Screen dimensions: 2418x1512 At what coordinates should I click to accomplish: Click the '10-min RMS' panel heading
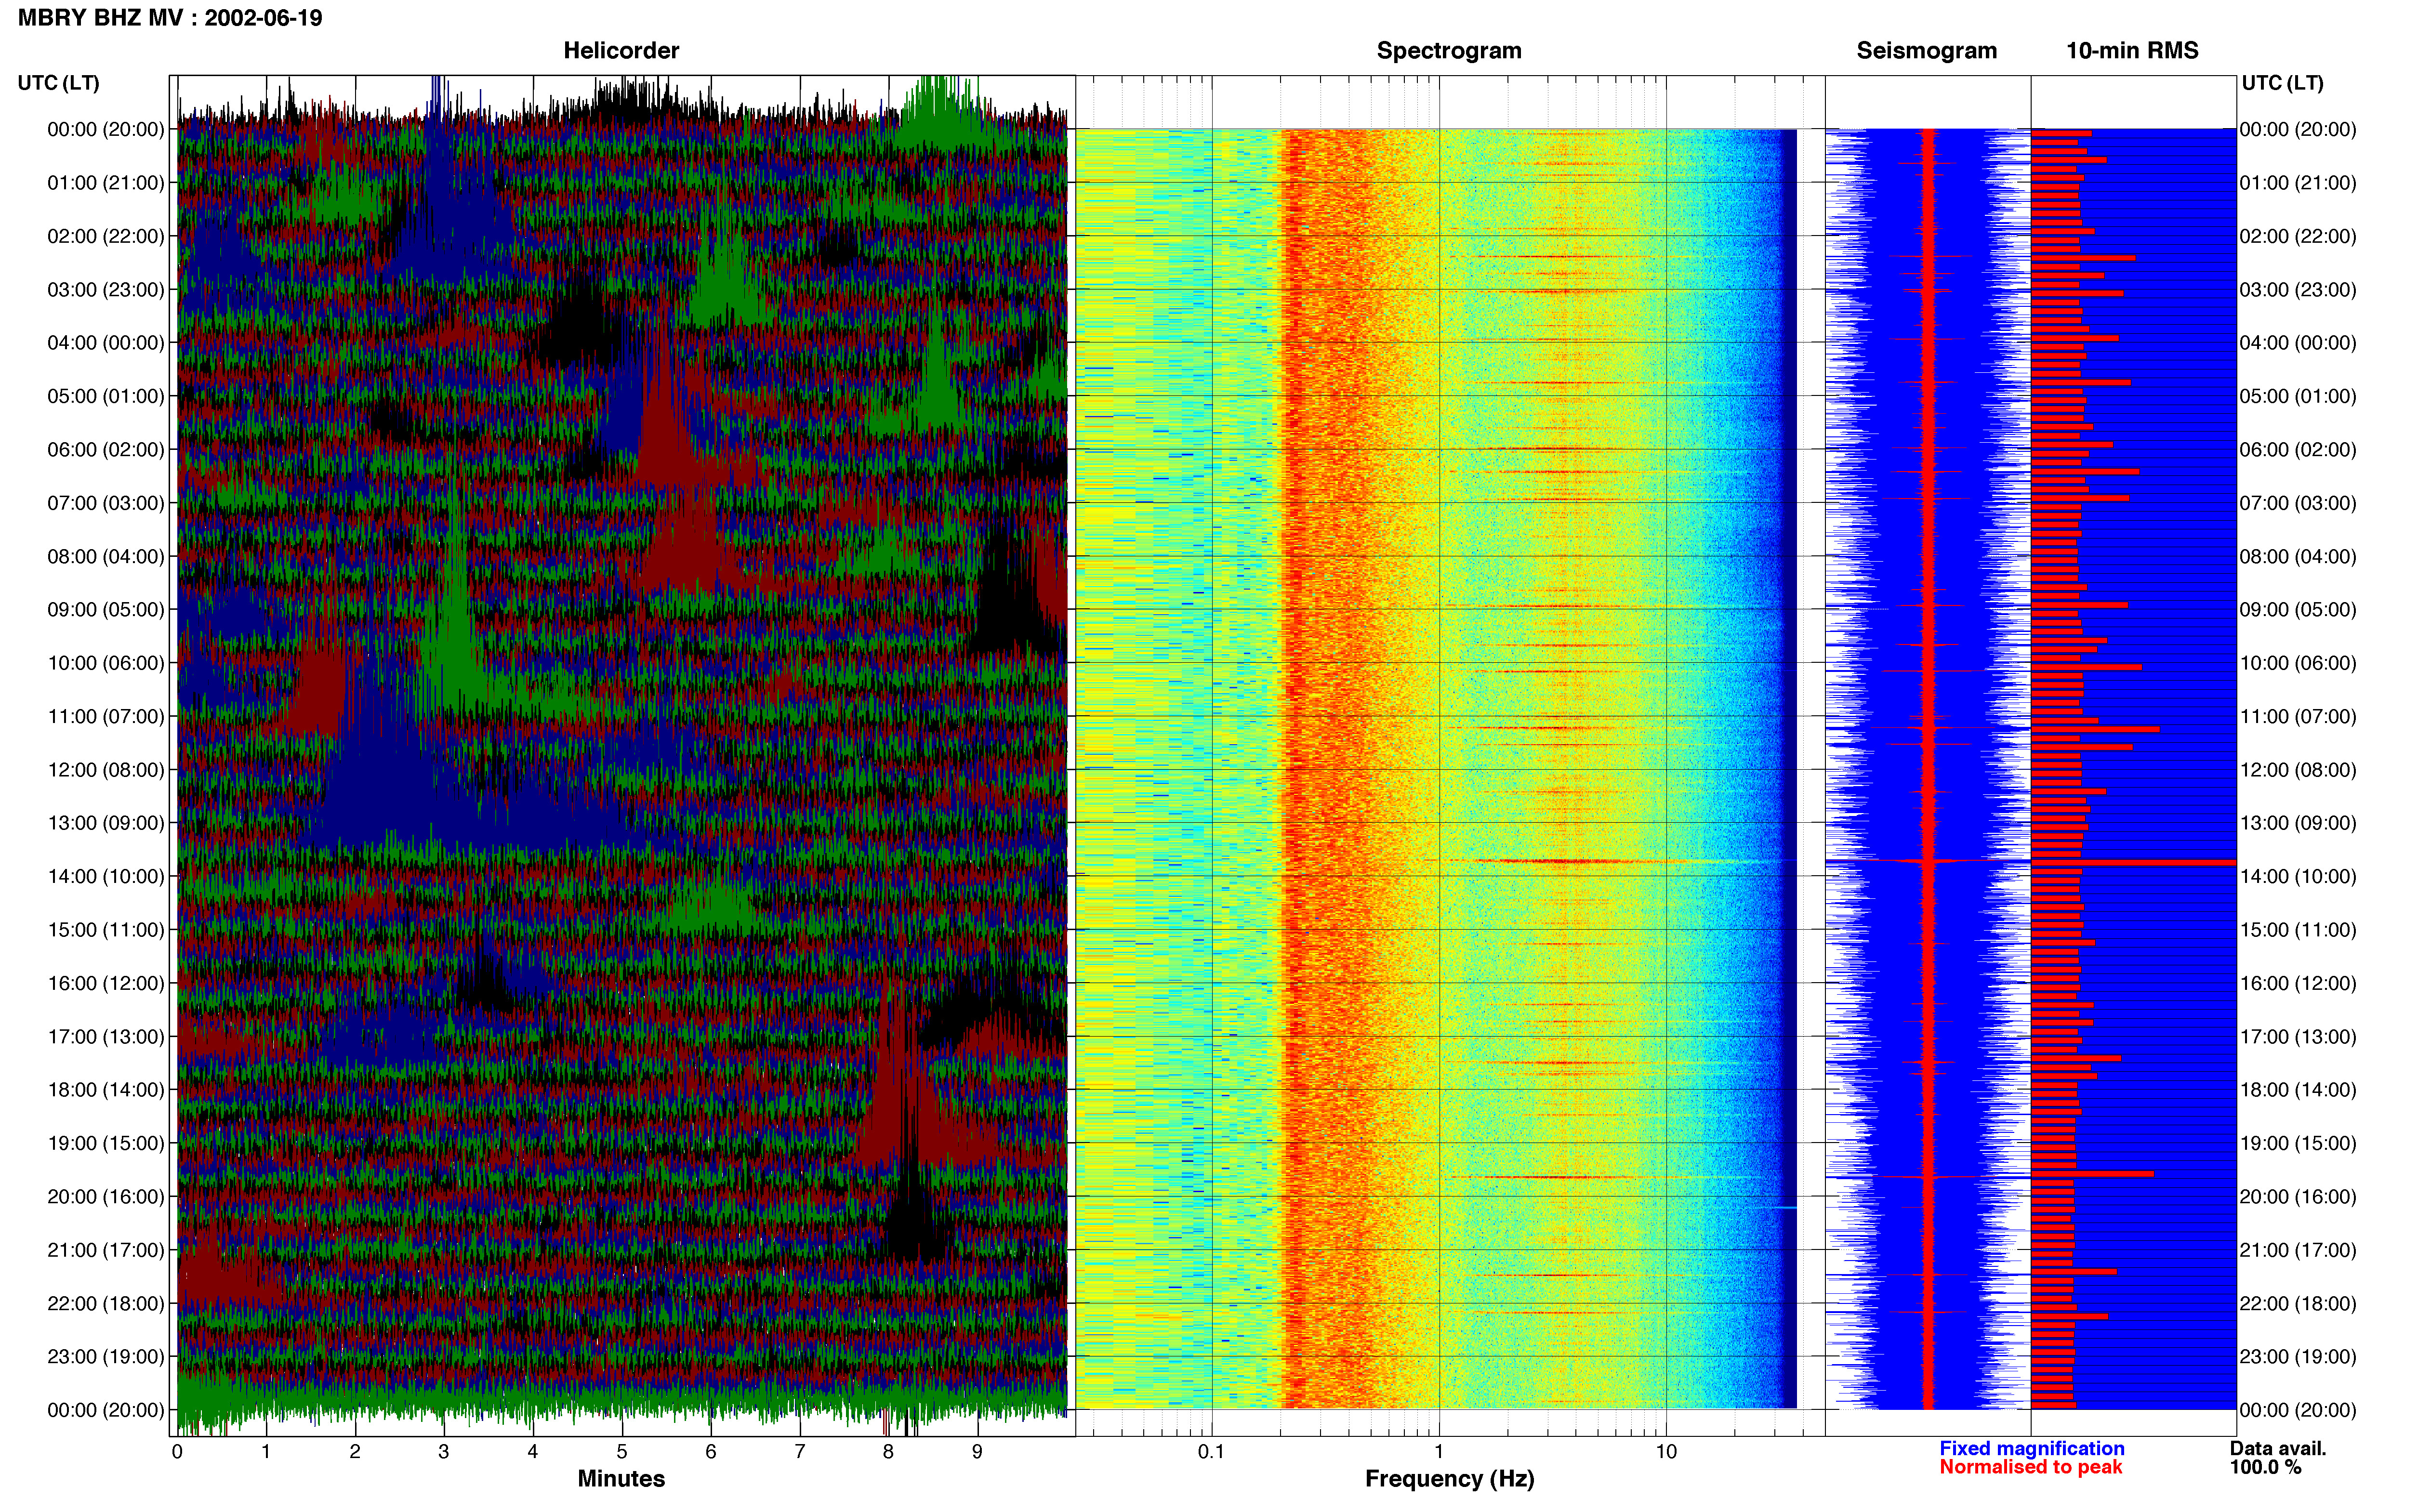tap(2132, 50)
